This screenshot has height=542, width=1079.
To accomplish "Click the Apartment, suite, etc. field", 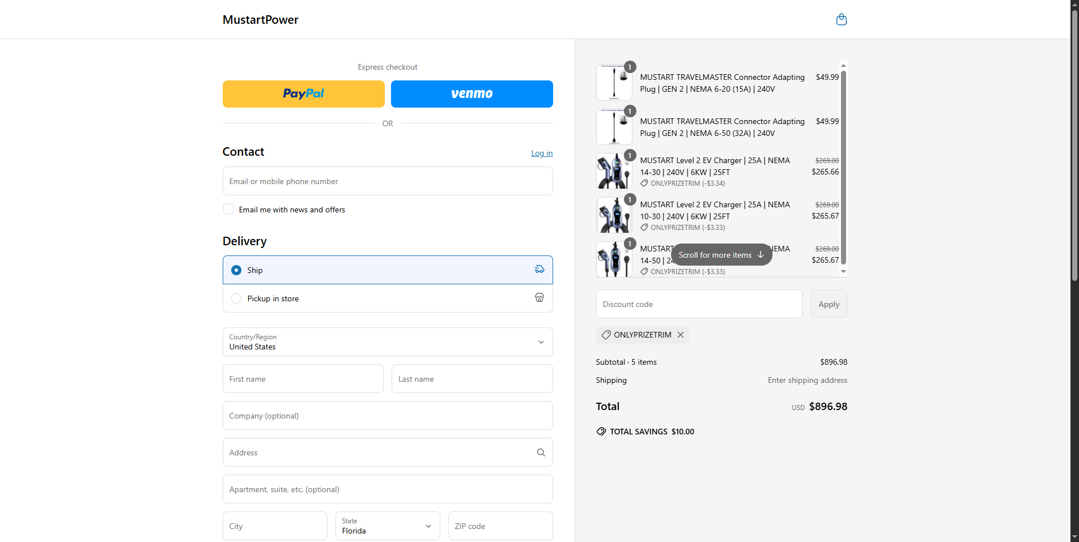I will pyautogui.click(x=388, y=489).
